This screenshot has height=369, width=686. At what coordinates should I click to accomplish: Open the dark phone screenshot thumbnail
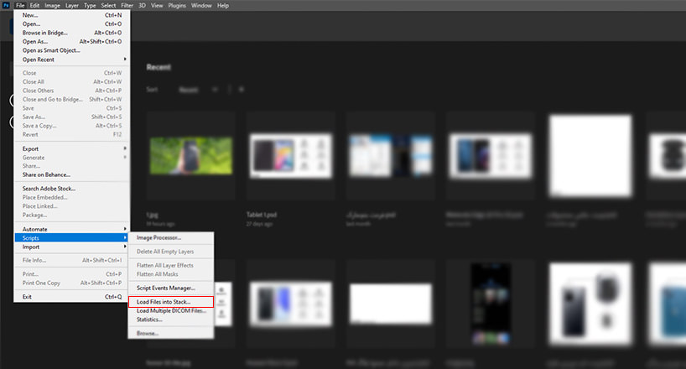(491, 303)
